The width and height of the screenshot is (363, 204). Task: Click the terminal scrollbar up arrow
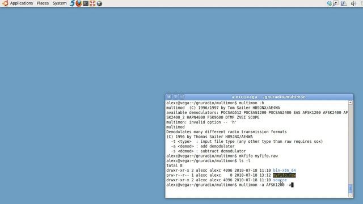click(351, 103)
